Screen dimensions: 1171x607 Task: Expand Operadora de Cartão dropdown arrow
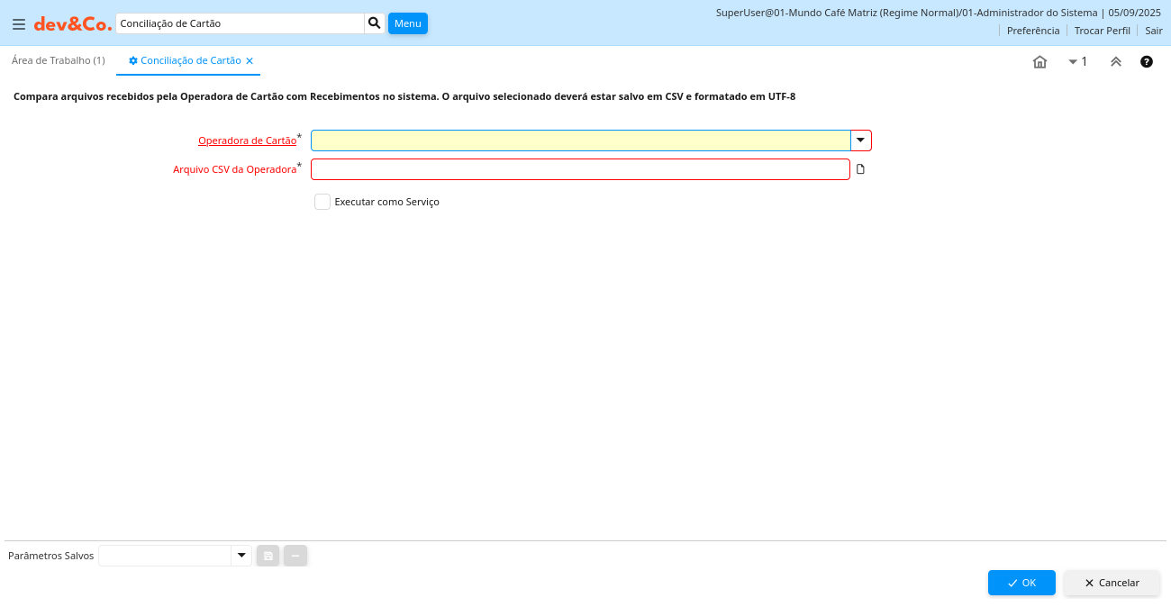pos(861,140)
